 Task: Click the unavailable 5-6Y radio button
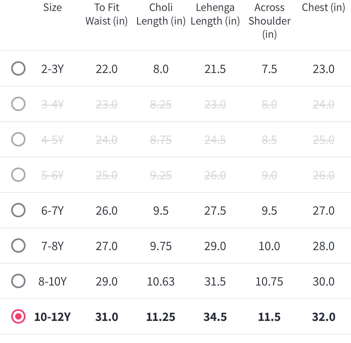click(x=18, y=175)
